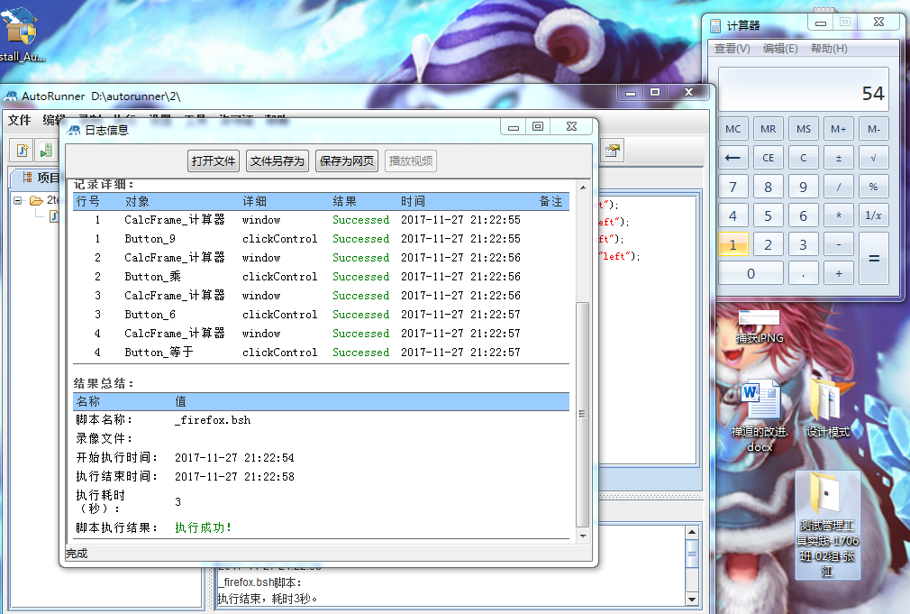The height and width of the screenshot is (614, 910).
Task: Click the _firefox.bsh script name value
Action: pyautogui.click(x=213, y=420)
